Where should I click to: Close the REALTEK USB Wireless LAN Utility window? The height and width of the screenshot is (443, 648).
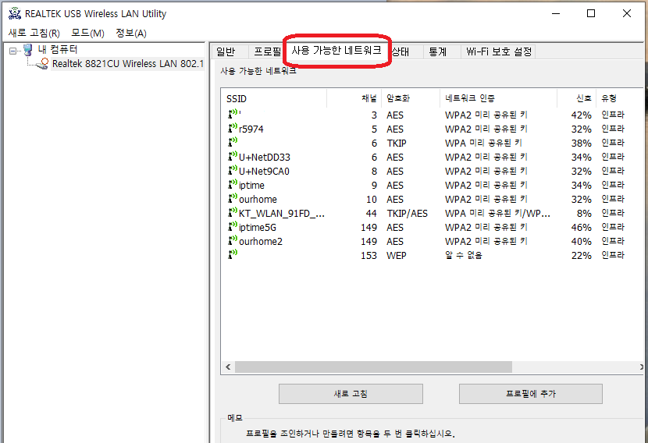click(626, 13)
